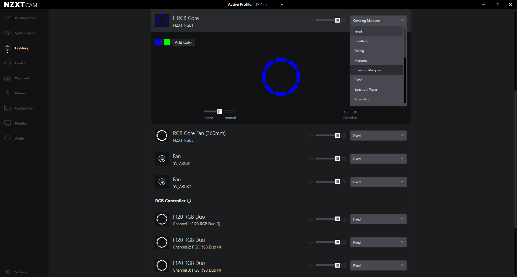
Task: Open lighting mode dropdown for Fan 5V_ARGB2
Action: [x=378, y=182]
